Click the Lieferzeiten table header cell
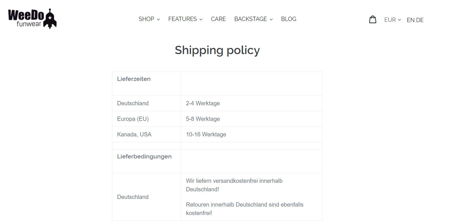Image resolution: width=461 pixels, height=221 pixels. coord(134,79)
